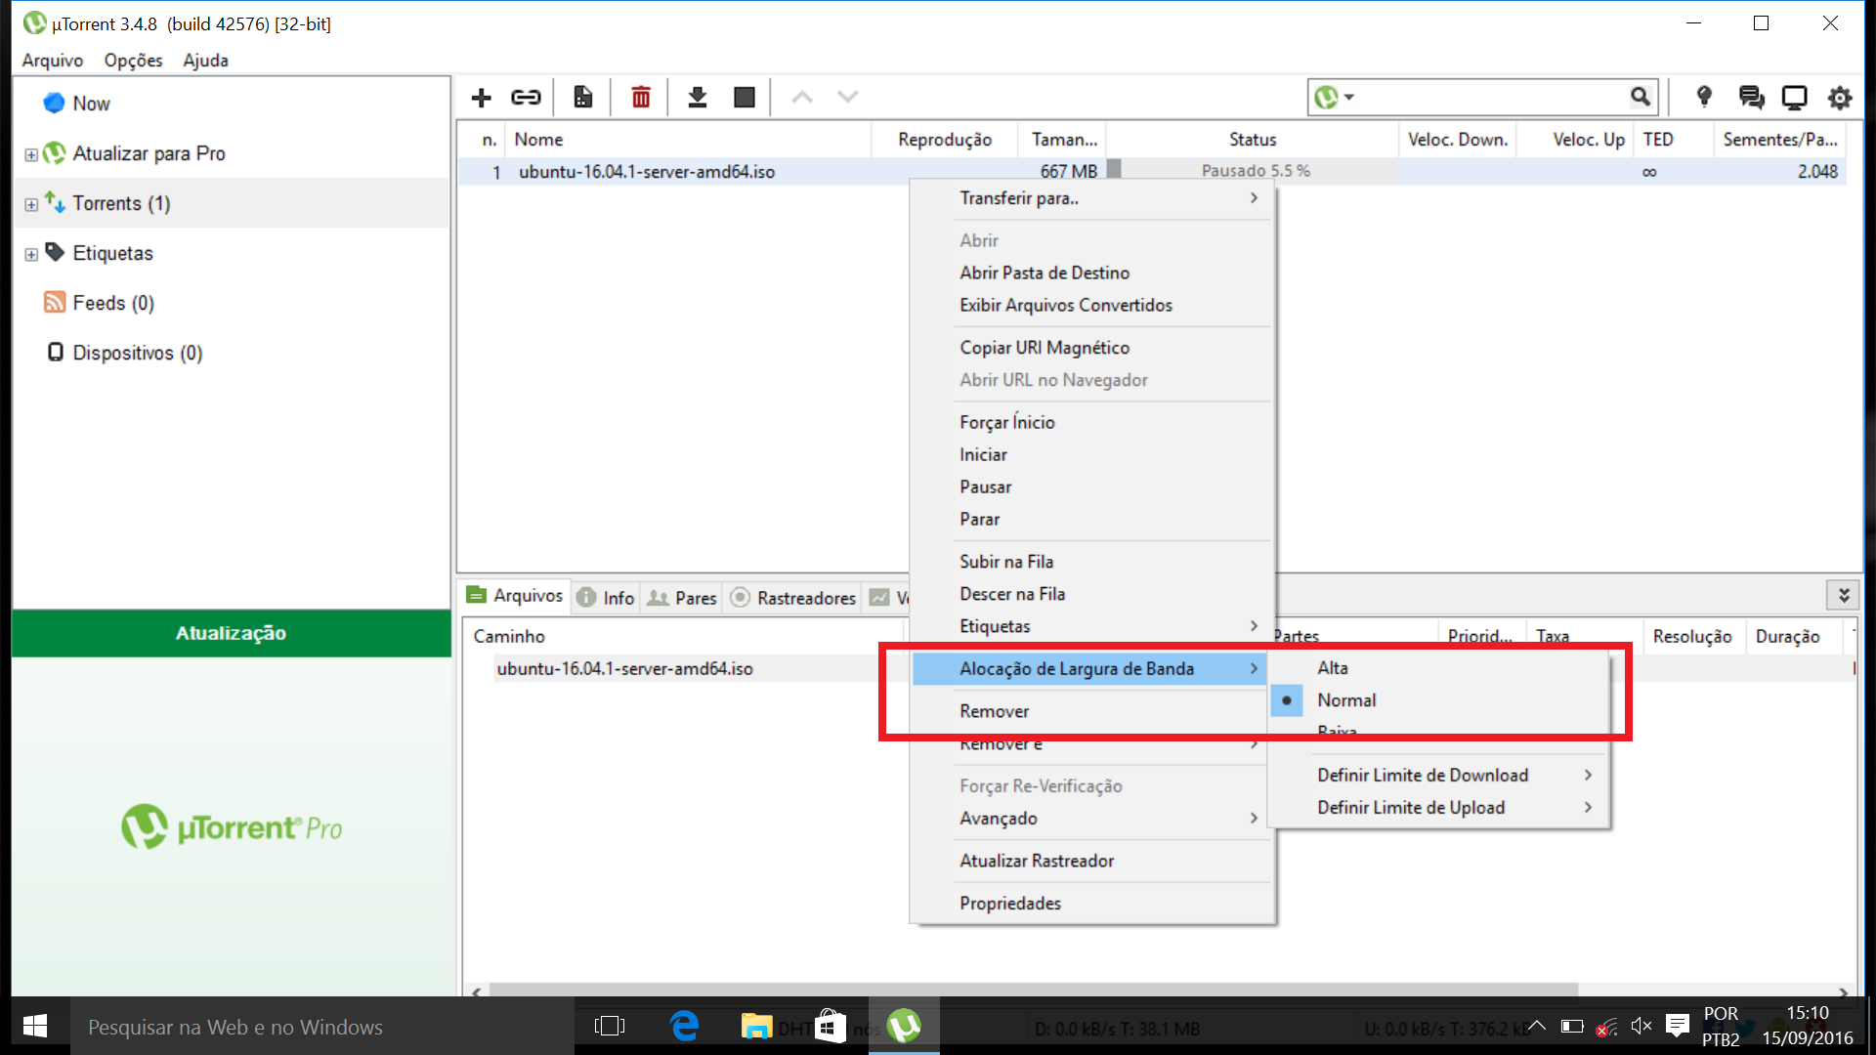This screenshot has width=1876, height=1055.
Task: Click the chat bubbles icon in toolbar
Action: [x=1751, y=97]
